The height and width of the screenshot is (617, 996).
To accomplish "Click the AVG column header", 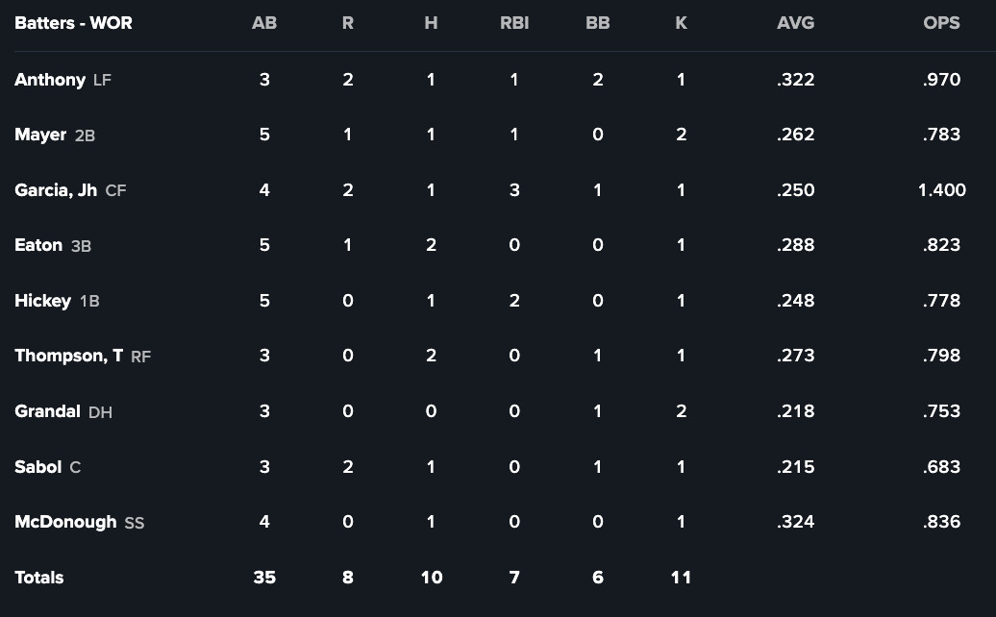I will (x=795, y=23).
